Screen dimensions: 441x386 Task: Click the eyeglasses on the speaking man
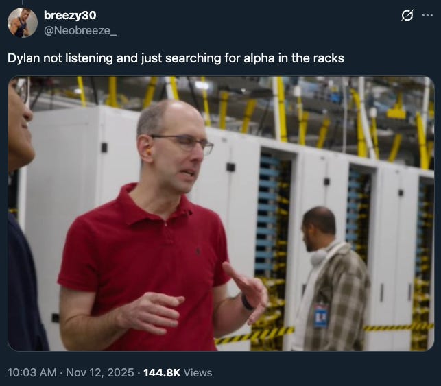pyautogui.click(x=186, y=143)
